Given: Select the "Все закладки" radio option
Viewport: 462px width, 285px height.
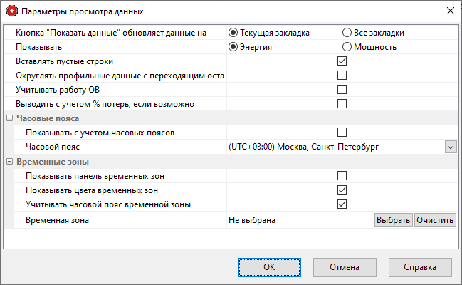Looking at the screenshot, I should 347,33.
